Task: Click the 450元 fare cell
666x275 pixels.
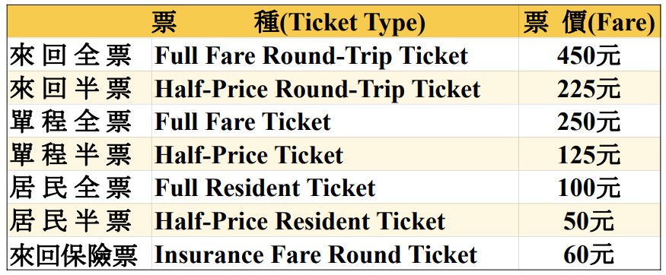Action: (590, 55)
